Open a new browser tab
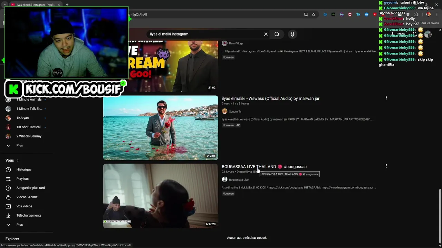 tap(67, 4)
